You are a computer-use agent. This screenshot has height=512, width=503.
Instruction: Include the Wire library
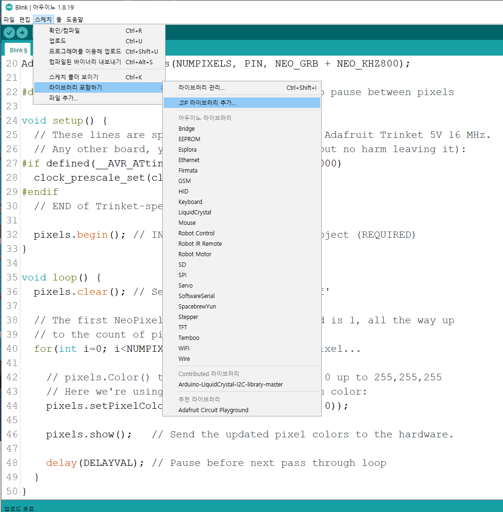[242, 358]
